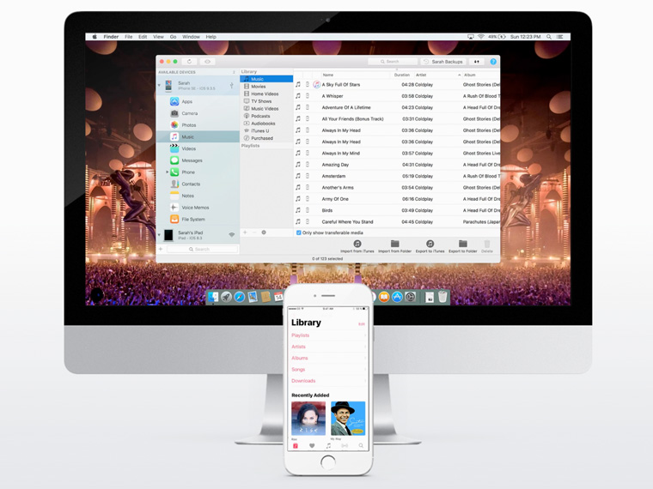This screenshot has height=489, width=653.
Task: Click the Sarah Backups button
Action: [443, 62]
